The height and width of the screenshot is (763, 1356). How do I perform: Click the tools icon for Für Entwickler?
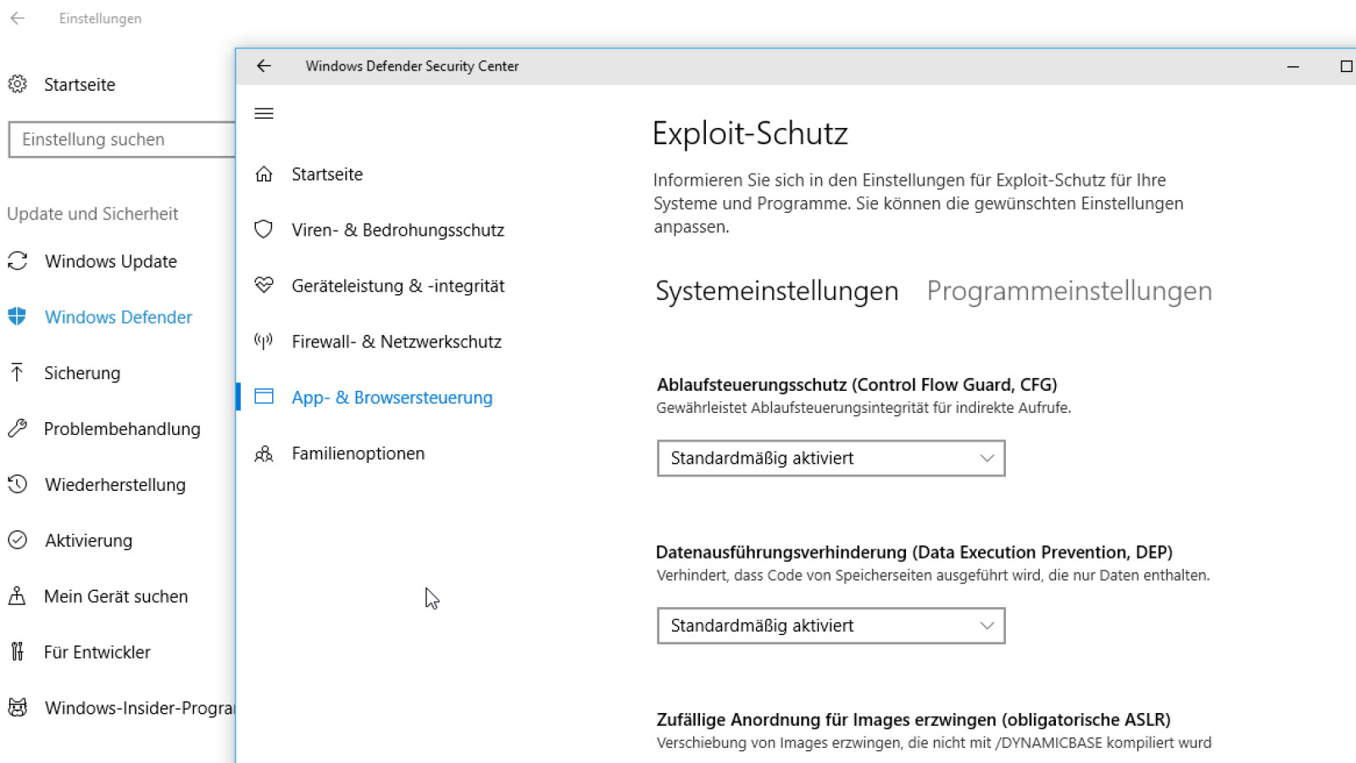pyautogui.click(x=17, y=651)
